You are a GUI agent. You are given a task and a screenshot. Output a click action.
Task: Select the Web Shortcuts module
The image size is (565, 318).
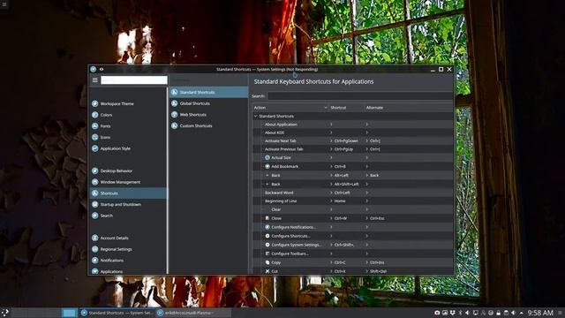(208, 115)
